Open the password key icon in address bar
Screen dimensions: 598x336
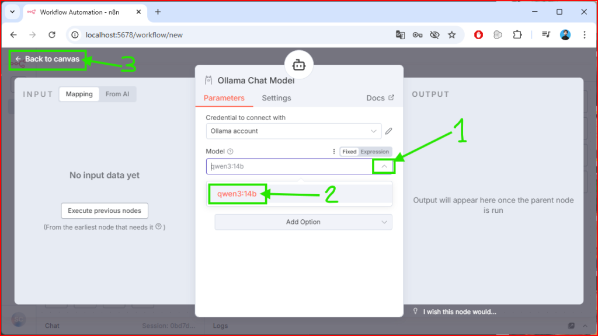pos(417,35)
